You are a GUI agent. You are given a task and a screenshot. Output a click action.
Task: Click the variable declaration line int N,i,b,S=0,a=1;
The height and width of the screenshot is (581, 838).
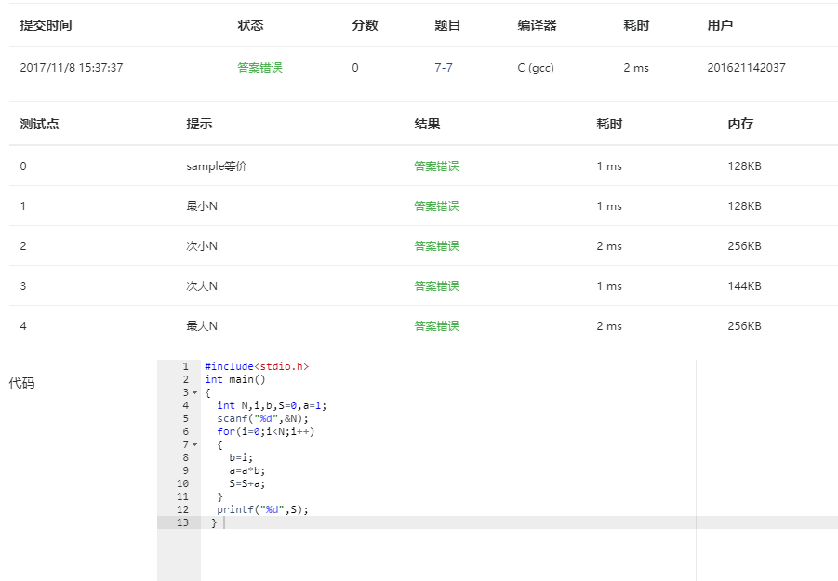coord(272,406)
